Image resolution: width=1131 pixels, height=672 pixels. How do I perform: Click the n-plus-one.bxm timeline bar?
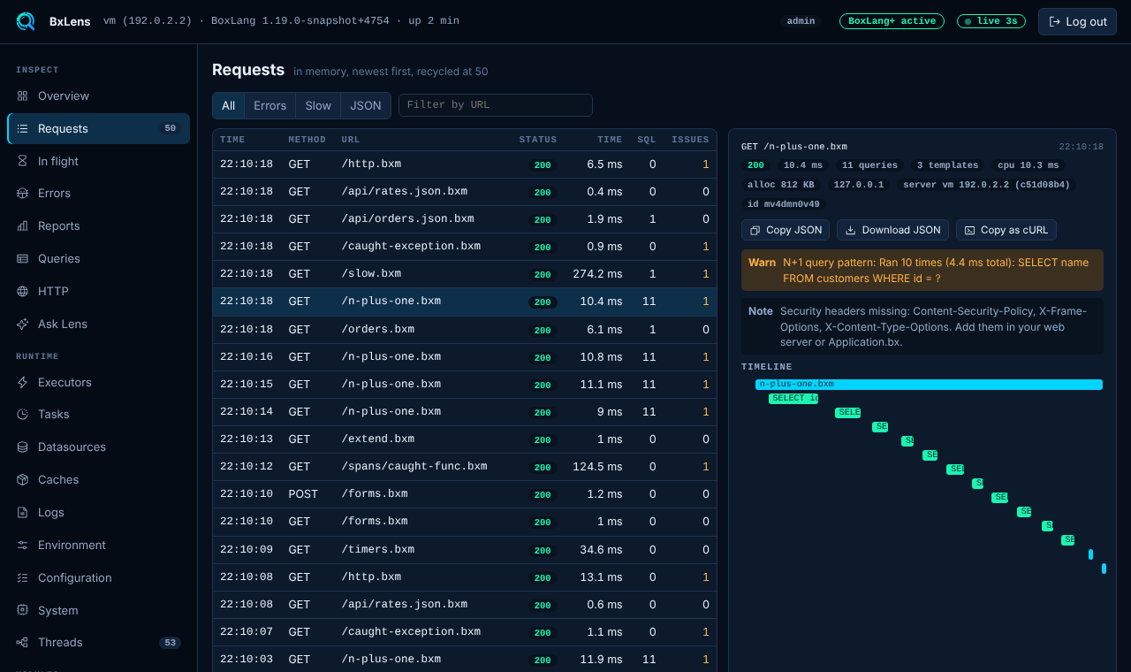(929, 385)
